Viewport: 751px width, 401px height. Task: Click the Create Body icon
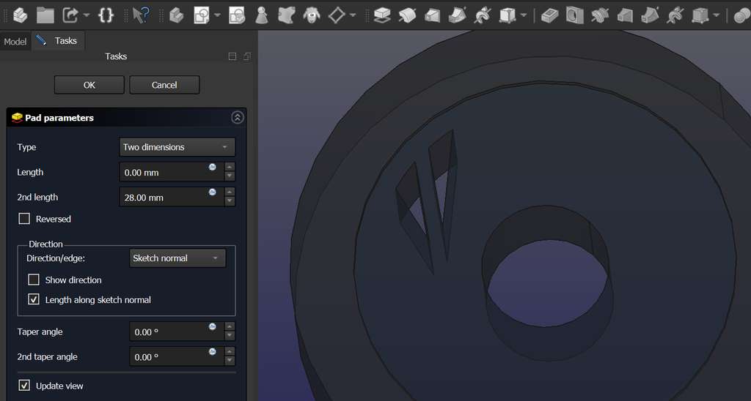click(177, 15)
